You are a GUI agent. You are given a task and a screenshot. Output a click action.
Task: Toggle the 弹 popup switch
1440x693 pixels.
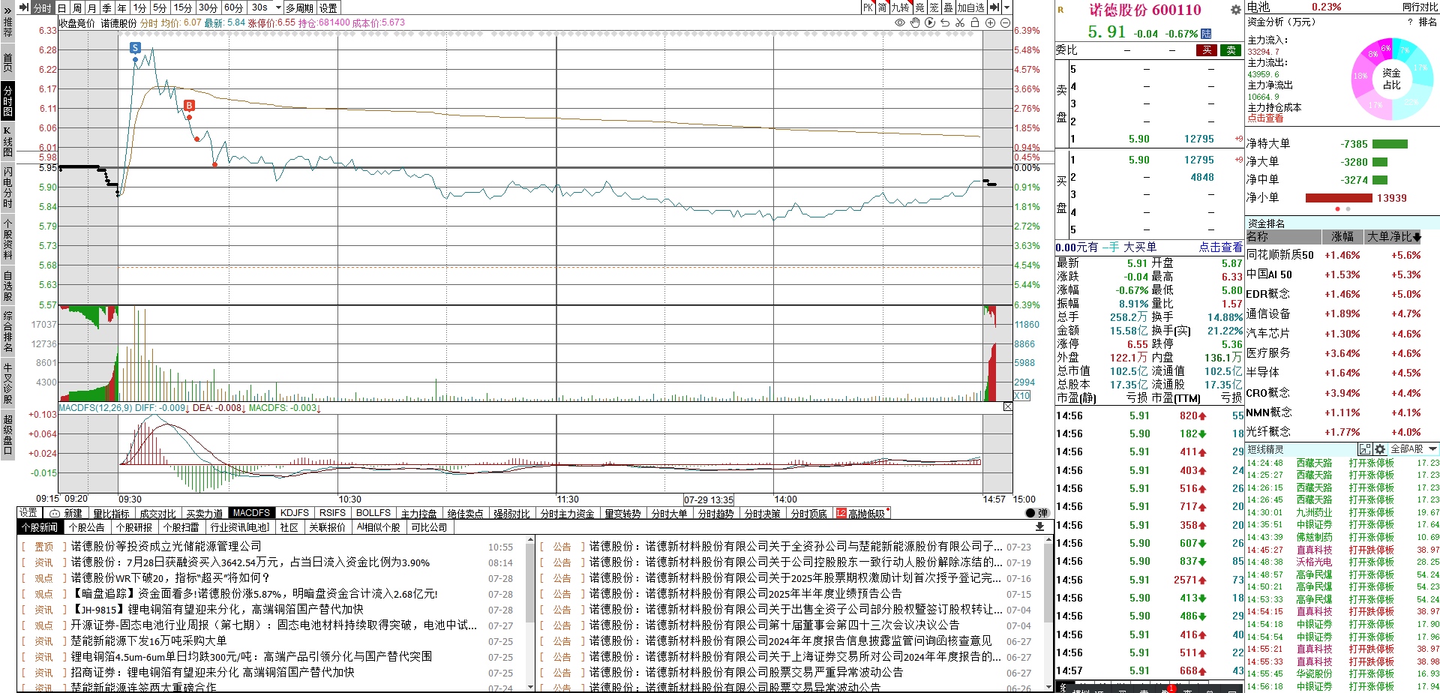click(x=1036, y=513)
